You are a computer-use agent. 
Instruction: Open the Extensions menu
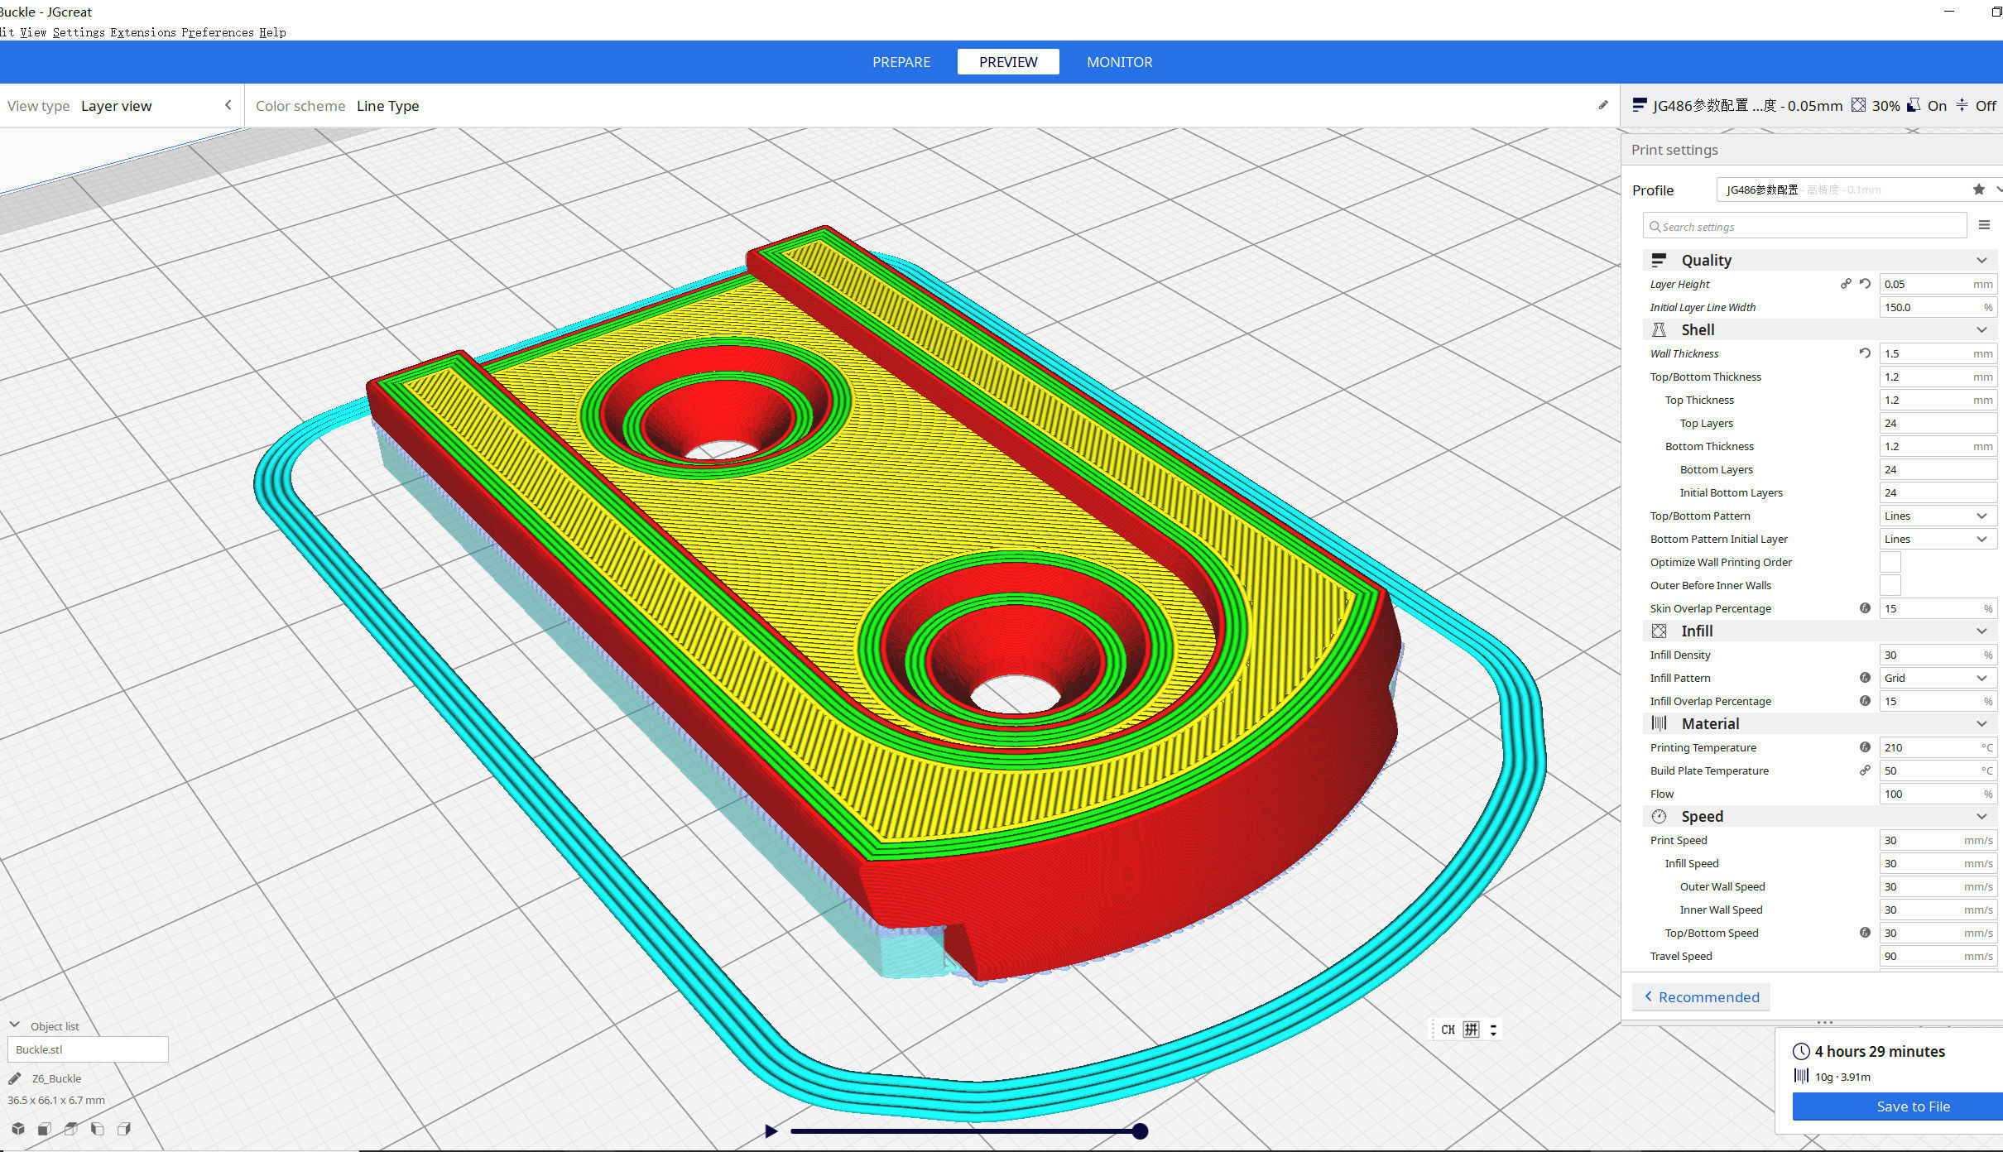pos(142,32)
